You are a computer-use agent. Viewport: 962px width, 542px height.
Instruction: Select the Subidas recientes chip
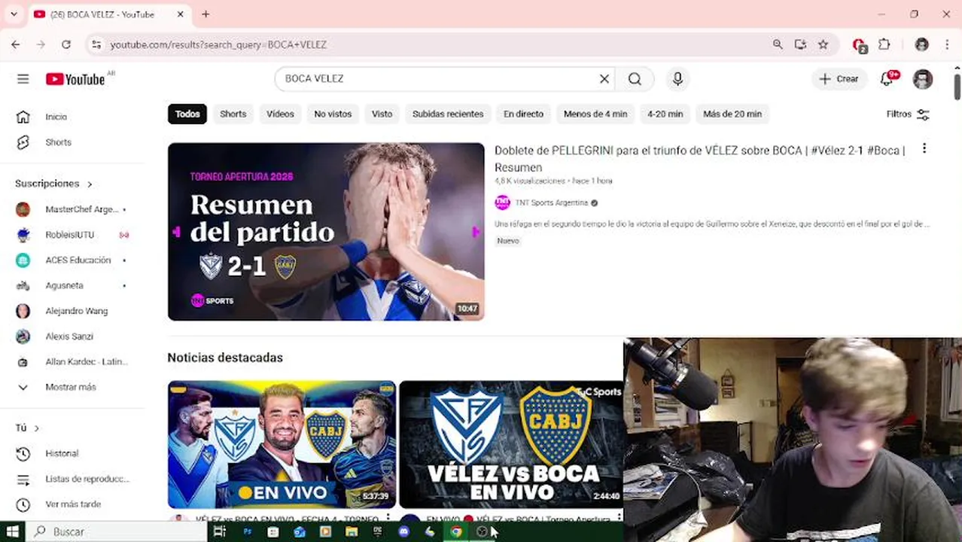pos(448,114)
